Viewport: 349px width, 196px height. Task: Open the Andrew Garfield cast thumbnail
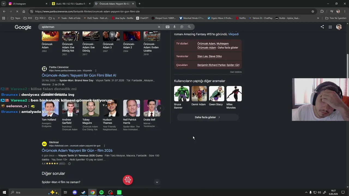point(70,108)
